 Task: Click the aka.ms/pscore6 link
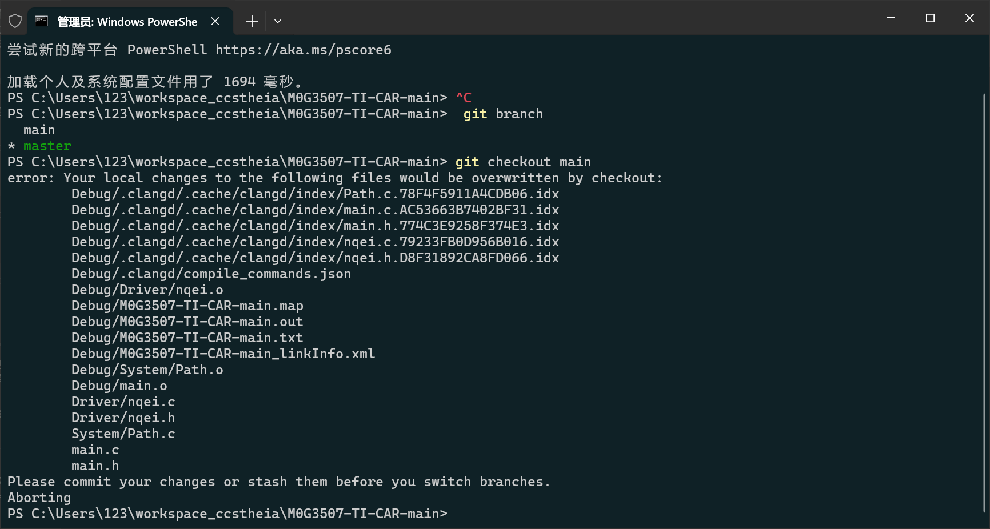(303, 50)
